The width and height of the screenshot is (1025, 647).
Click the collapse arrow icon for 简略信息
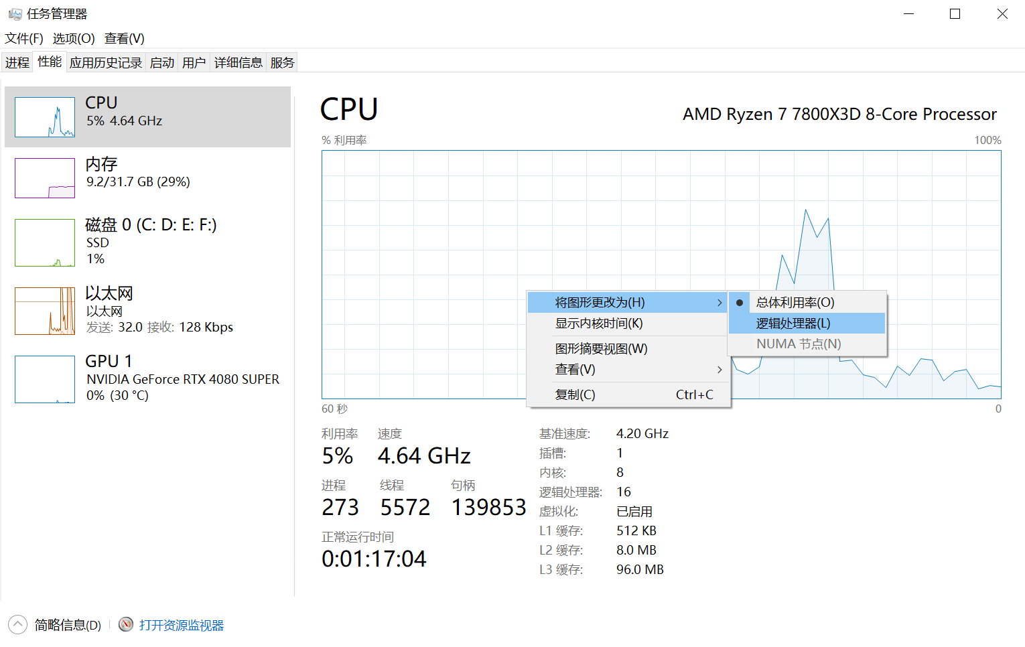(x=18, y=624)
